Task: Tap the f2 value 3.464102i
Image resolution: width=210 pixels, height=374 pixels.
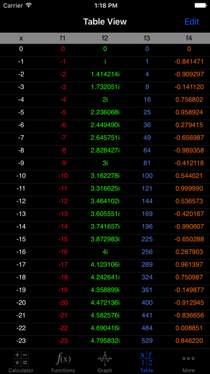Action: 105,201
